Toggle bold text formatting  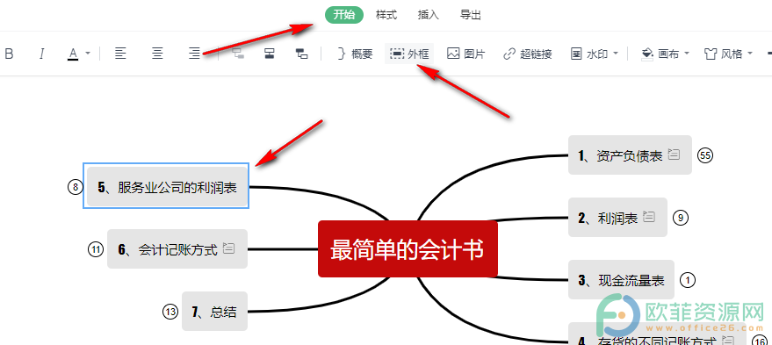[9, 54]
